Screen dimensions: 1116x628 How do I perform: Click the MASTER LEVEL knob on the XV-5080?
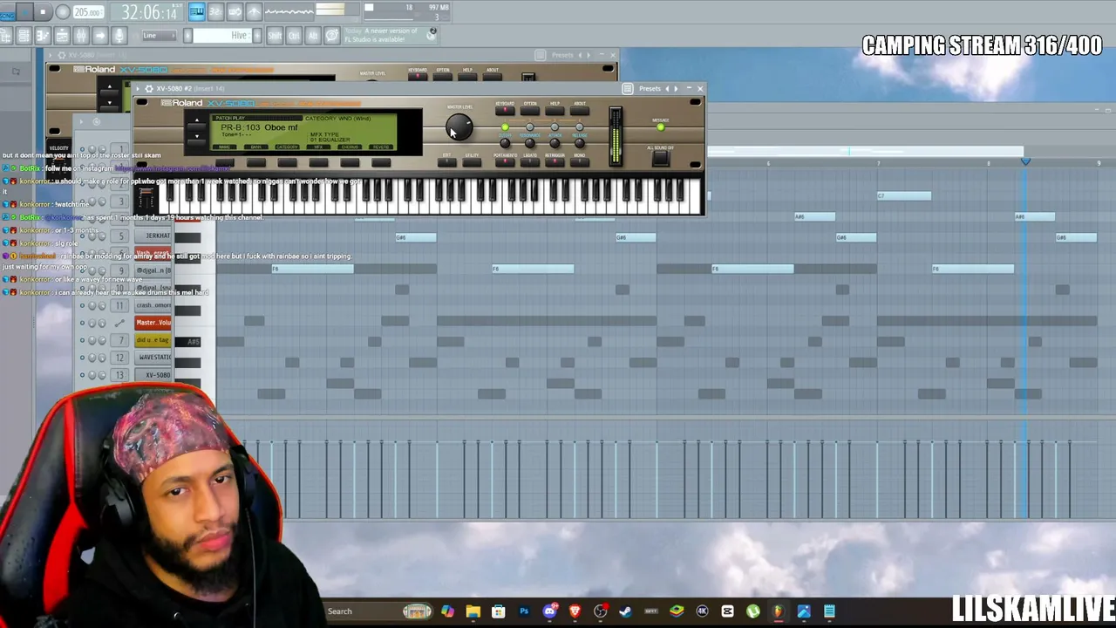459,128
